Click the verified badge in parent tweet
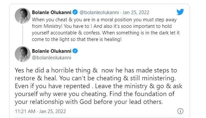The width and height of the screenshot is (206, 118). pyautogui.click(x=75, y=12)
